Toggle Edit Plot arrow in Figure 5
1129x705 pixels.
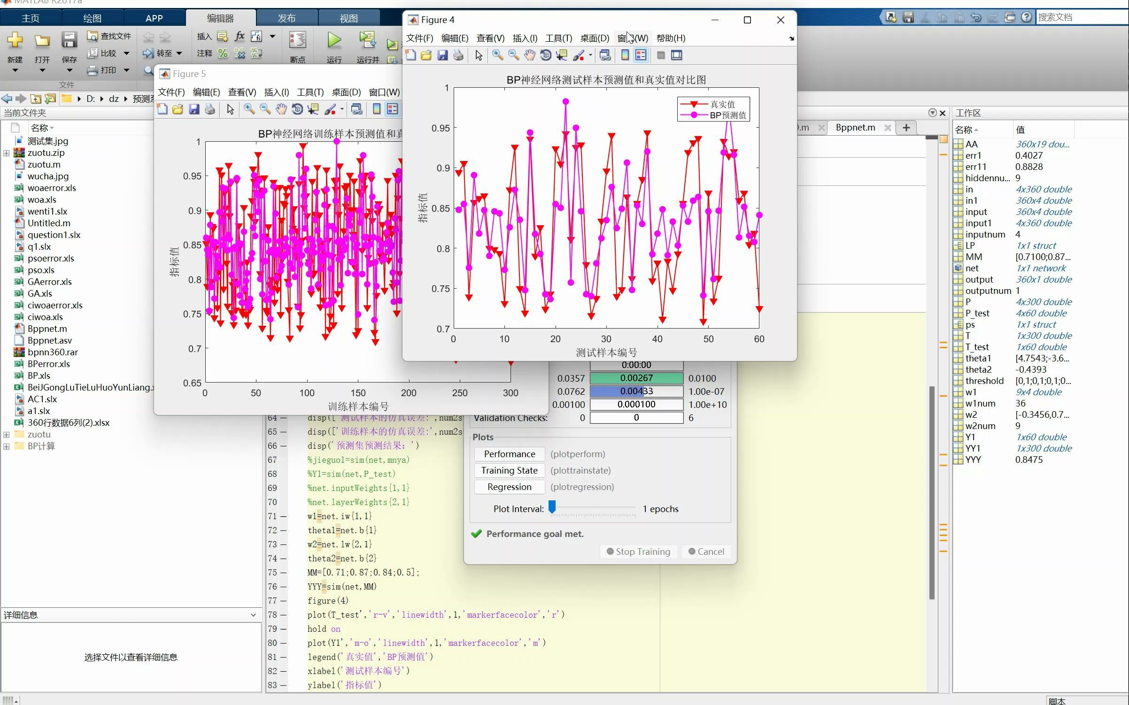(230, 109)
